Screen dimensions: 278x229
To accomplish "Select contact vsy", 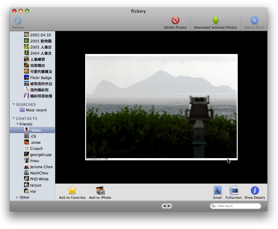I will click(32, 191).
